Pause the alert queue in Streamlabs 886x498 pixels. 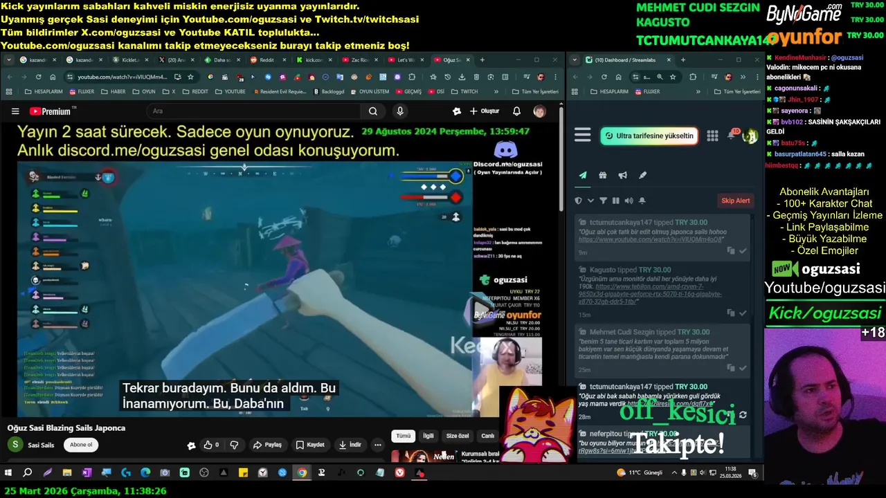click(615, 201)
